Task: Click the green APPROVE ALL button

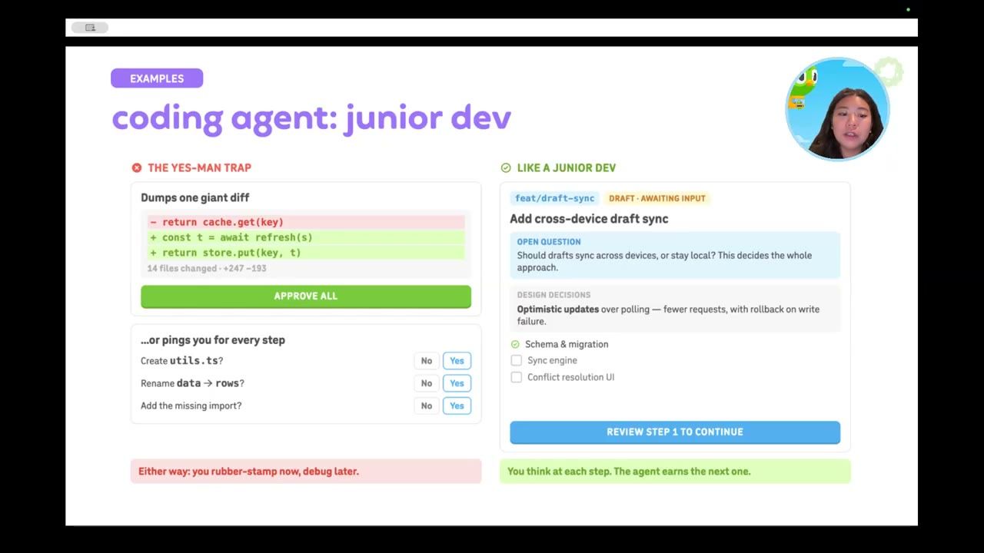Action: coord(305,296)
